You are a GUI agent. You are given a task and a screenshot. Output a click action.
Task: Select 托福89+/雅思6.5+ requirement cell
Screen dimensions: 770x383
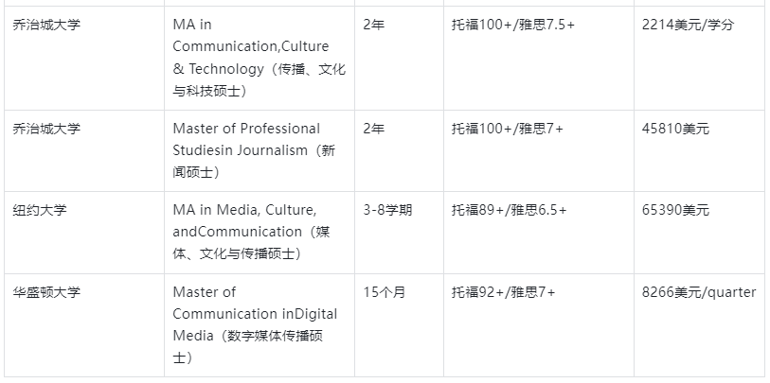(x=510, y=210)
